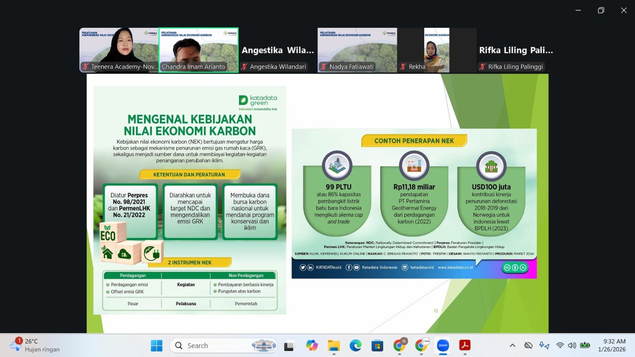Click the volume speaker tray icon
Image resolution: width=635 pixels, height=357 pixels.
point(572,345)
